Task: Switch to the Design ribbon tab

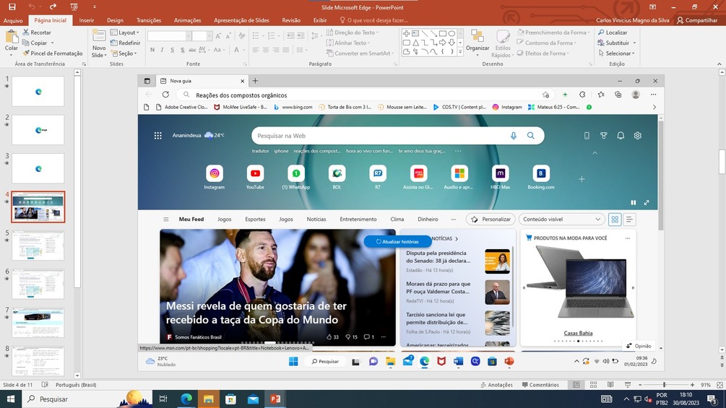Action: coord(115,20)
